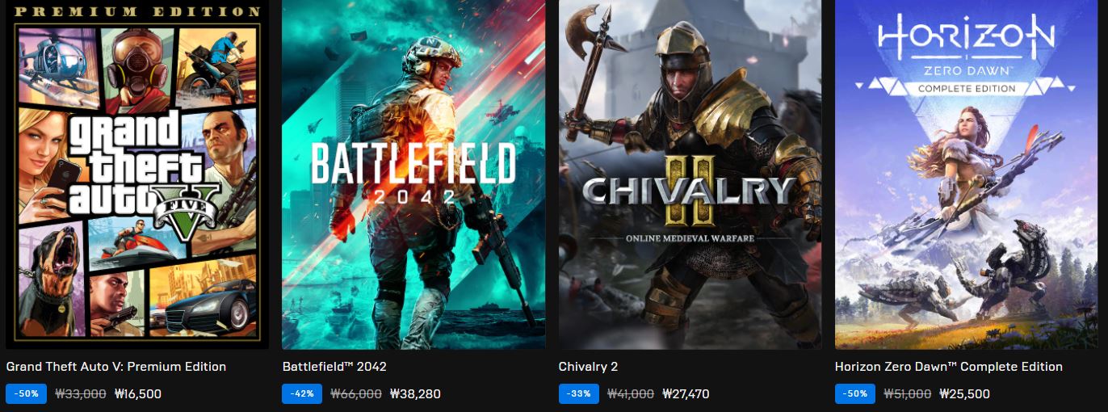Click the ₩16,500 sale price
The height and width of the screenshot is (412, 1108).
pos(138,394)
